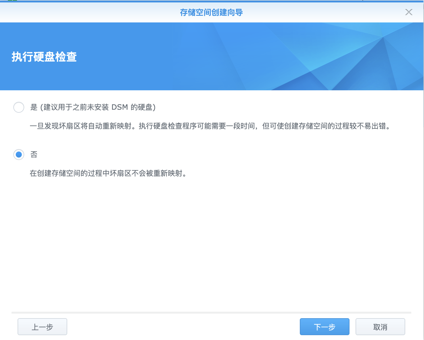The image size is (424, 340).
Task: Close the 存储空间创建向导 dialog with X
Action: pyautogui.click(x=409, y=12)
